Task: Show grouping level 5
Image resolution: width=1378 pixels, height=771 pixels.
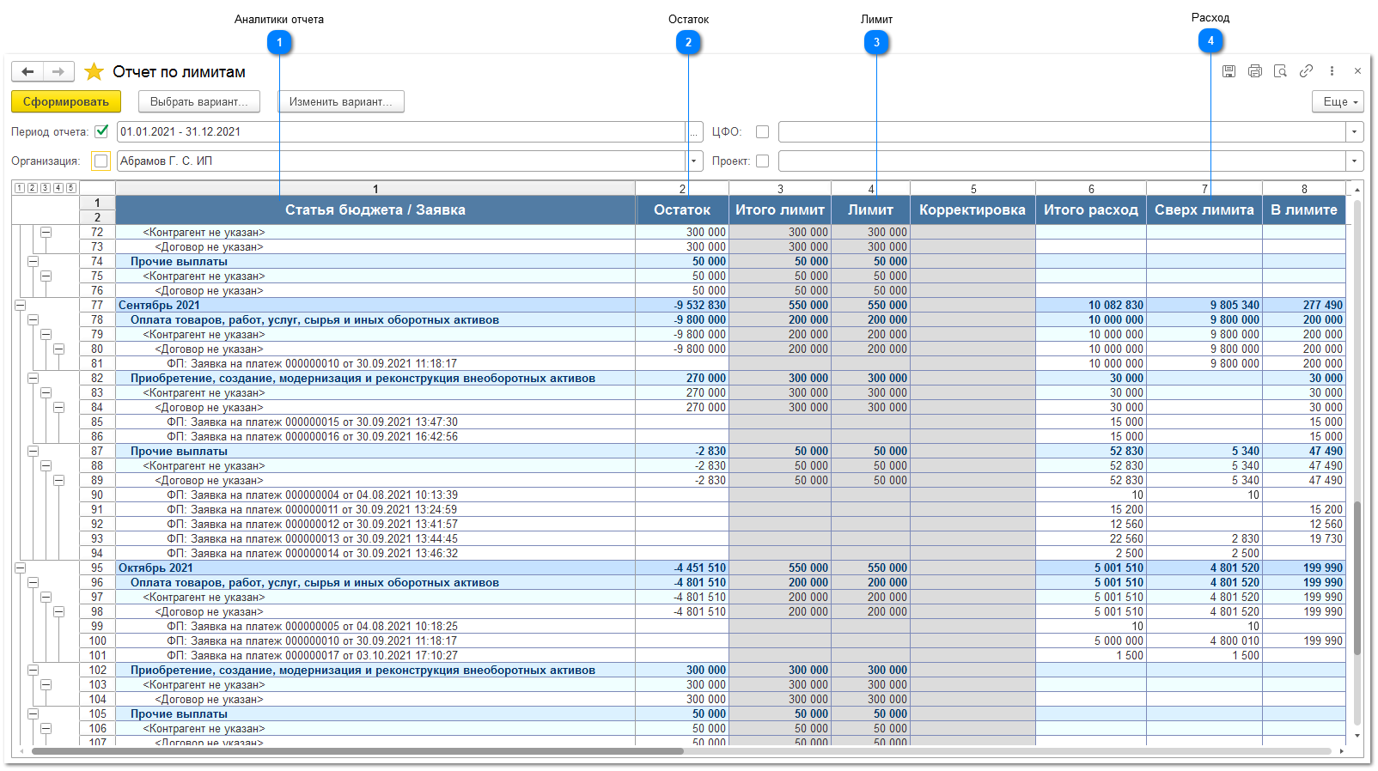Action: tap(71, 188)
